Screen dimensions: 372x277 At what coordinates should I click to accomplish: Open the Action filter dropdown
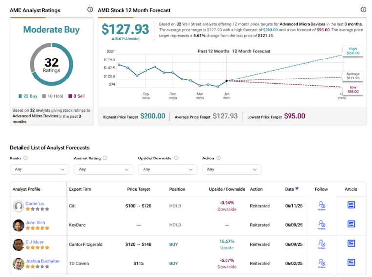232,169
